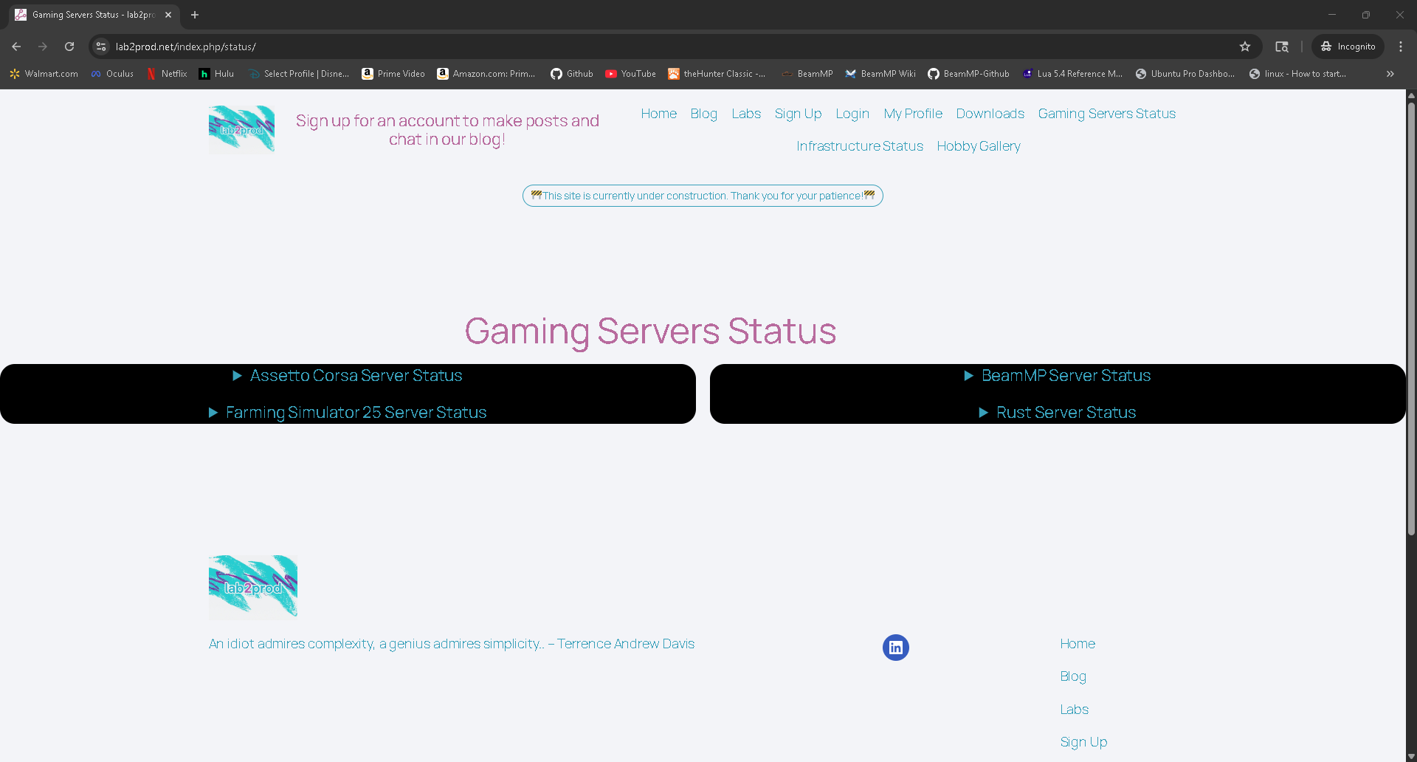Click the browser forward arrow
The width and height of the screenshot is (1417, 762).
click(x=43, y=47)
